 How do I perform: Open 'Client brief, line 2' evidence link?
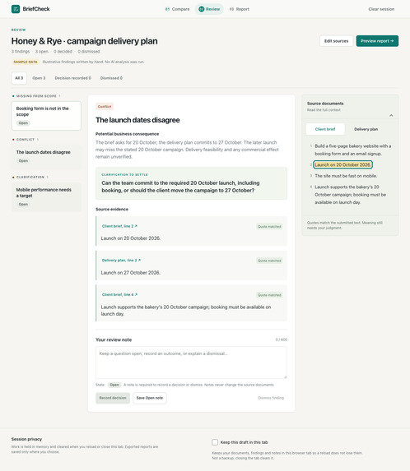pyautogui.click(x=119, y=226)
